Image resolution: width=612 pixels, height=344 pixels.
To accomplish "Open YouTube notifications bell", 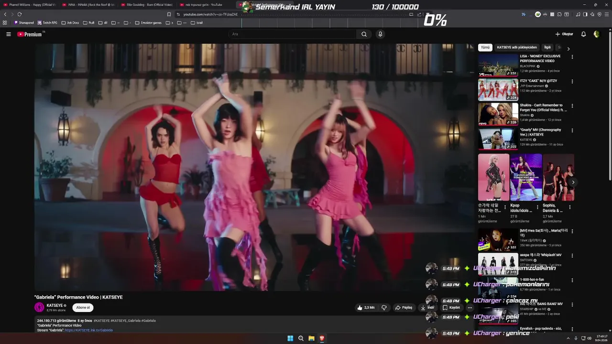I will (x=583, y=34).
